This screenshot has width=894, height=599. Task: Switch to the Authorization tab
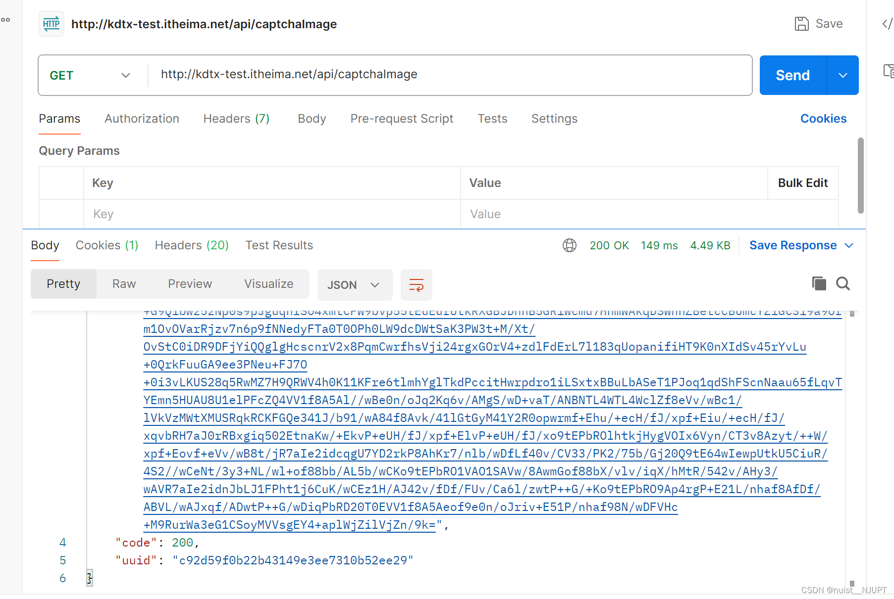tap(142, 119)
